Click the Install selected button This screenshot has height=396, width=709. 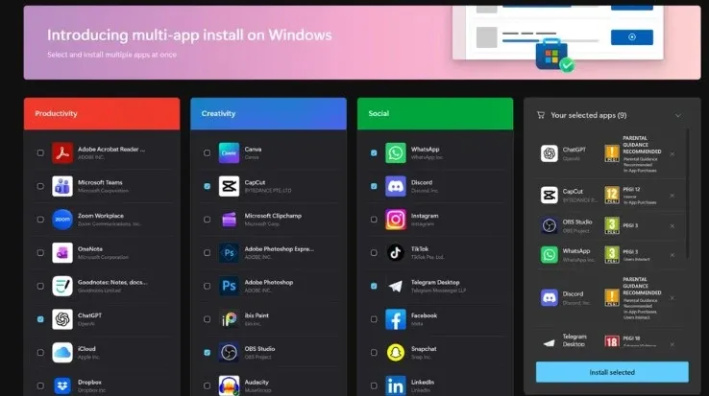coord(612,372)
